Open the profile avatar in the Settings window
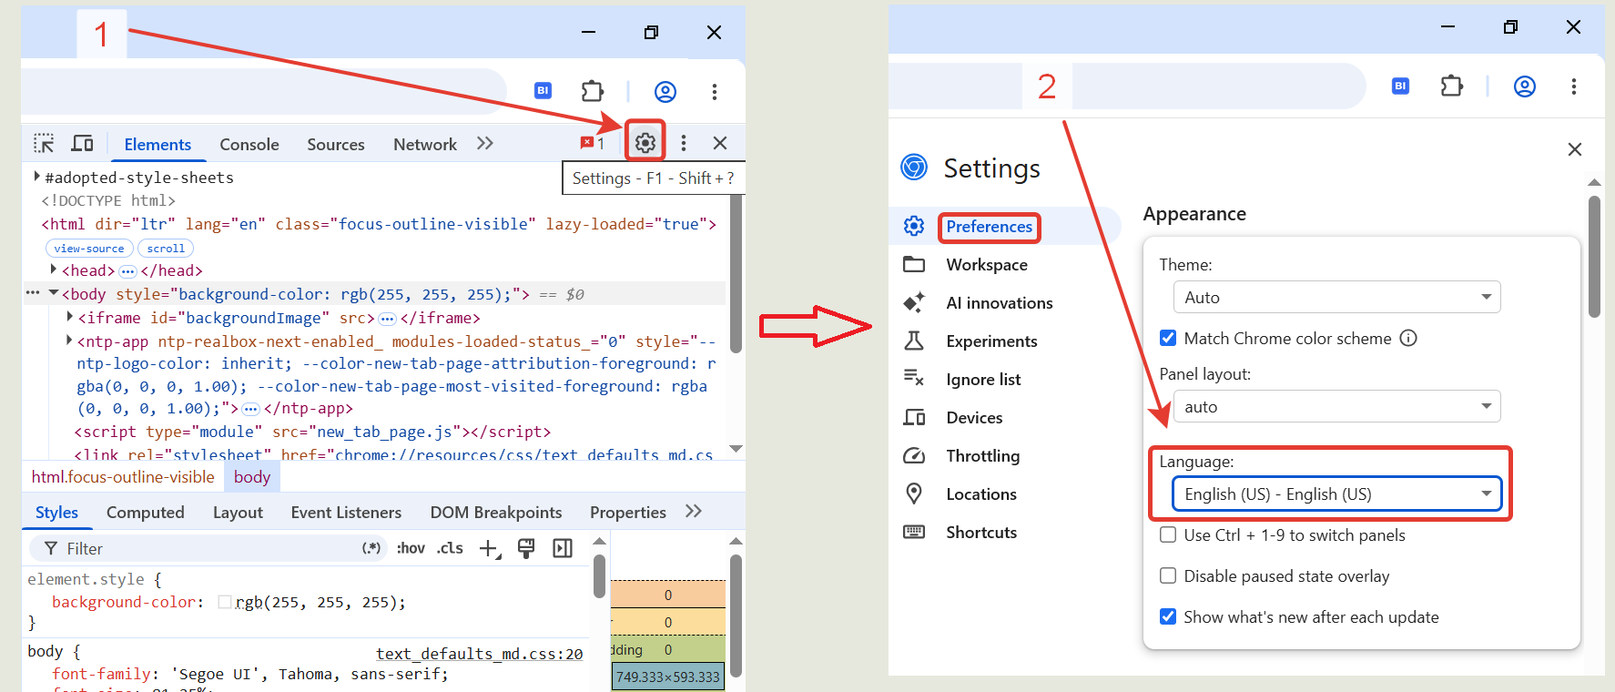Image resolution: width=1615 pixels, height=692 pixels. tap(1525, 86)
